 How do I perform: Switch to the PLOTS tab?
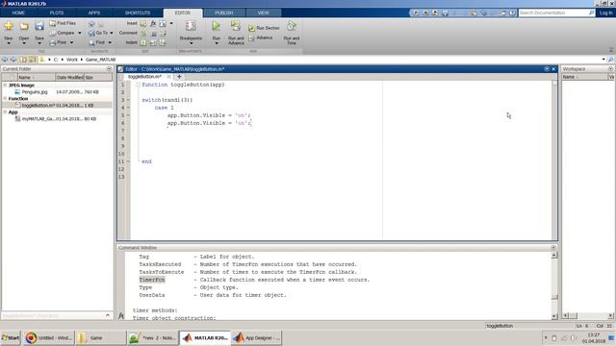click(57, 12)
